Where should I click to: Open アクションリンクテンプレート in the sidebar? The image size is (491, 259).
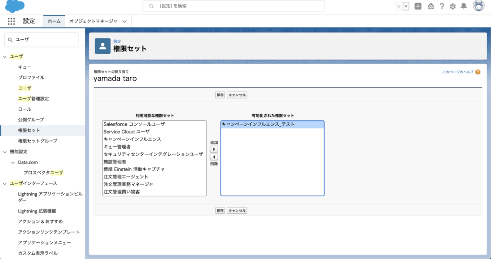click(49, 232)
